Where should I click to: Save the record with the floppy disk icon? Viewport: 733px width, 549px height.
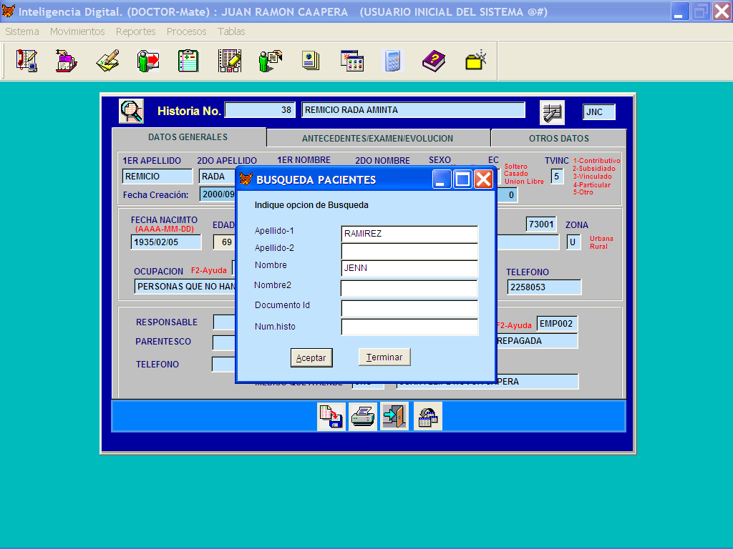(331, 417)
